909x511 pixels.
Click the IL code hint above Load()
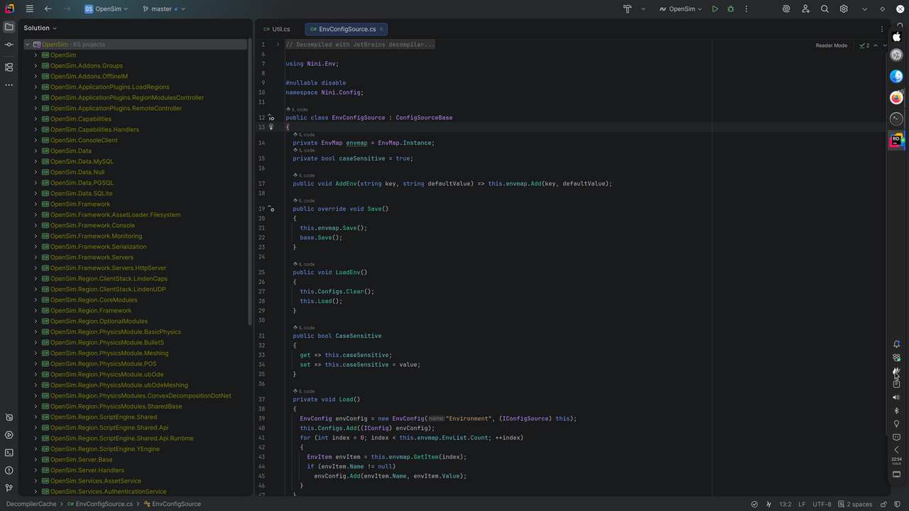point(304,391)
